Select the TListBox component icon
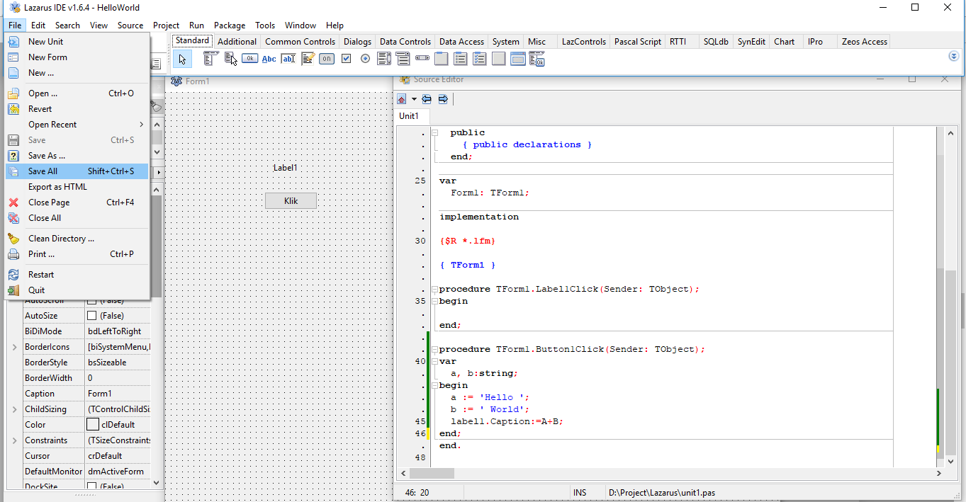The height and width of the screenshot is (502, 966). pos(384,59)
